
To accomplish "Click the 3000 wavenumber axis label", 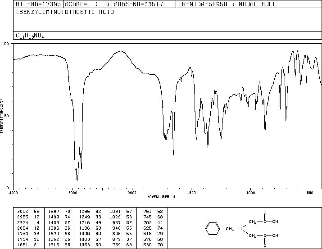I will click(73, 193).
